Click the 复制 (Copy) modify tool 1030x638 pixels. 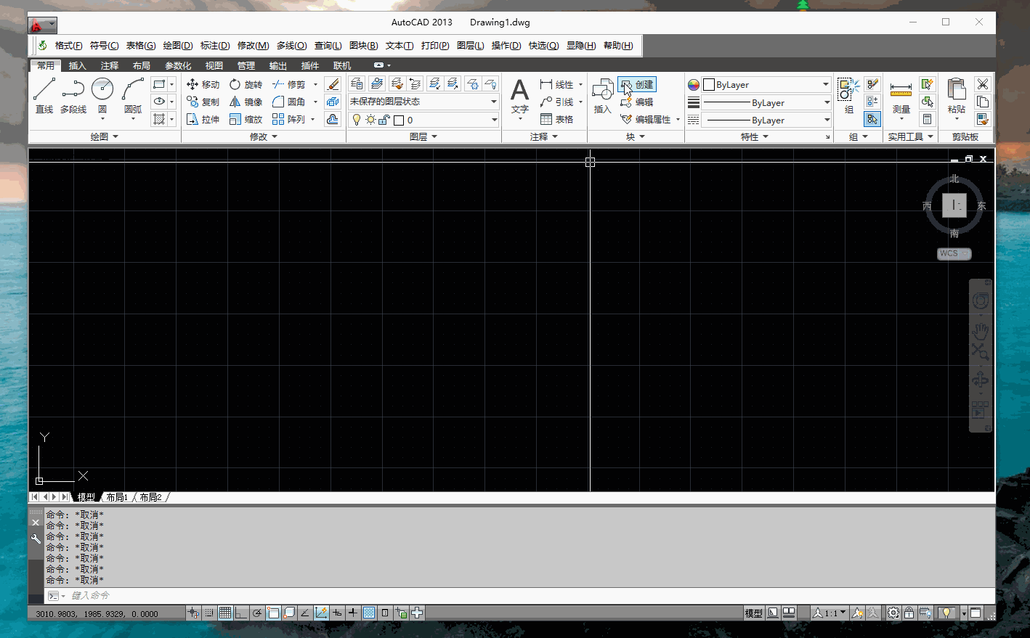203,102
